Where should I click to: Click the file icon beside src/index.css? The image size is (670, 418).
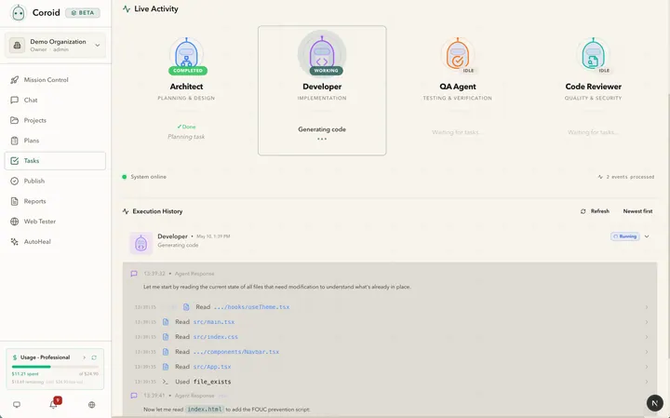coord(166,337)
